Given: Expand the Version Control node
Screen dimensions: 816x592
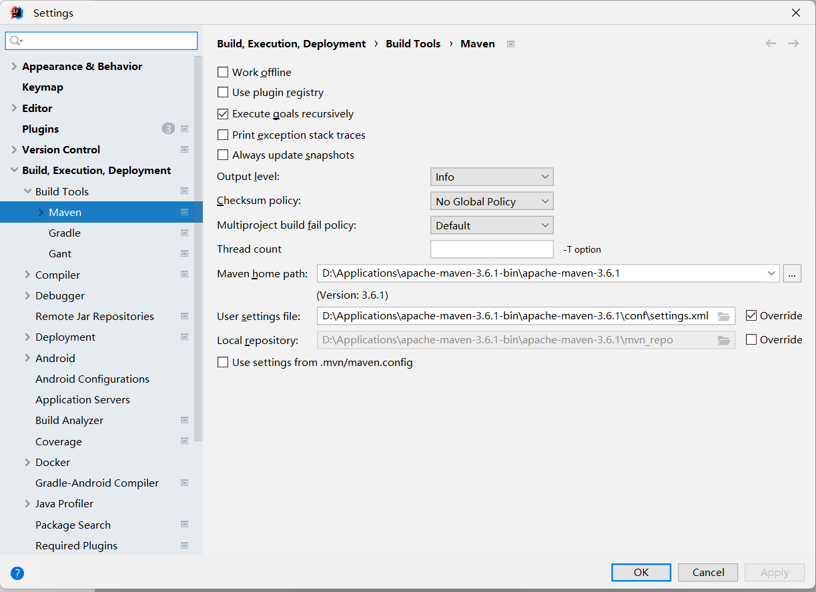Looking at the screenshot, I should tap(14, 149).
